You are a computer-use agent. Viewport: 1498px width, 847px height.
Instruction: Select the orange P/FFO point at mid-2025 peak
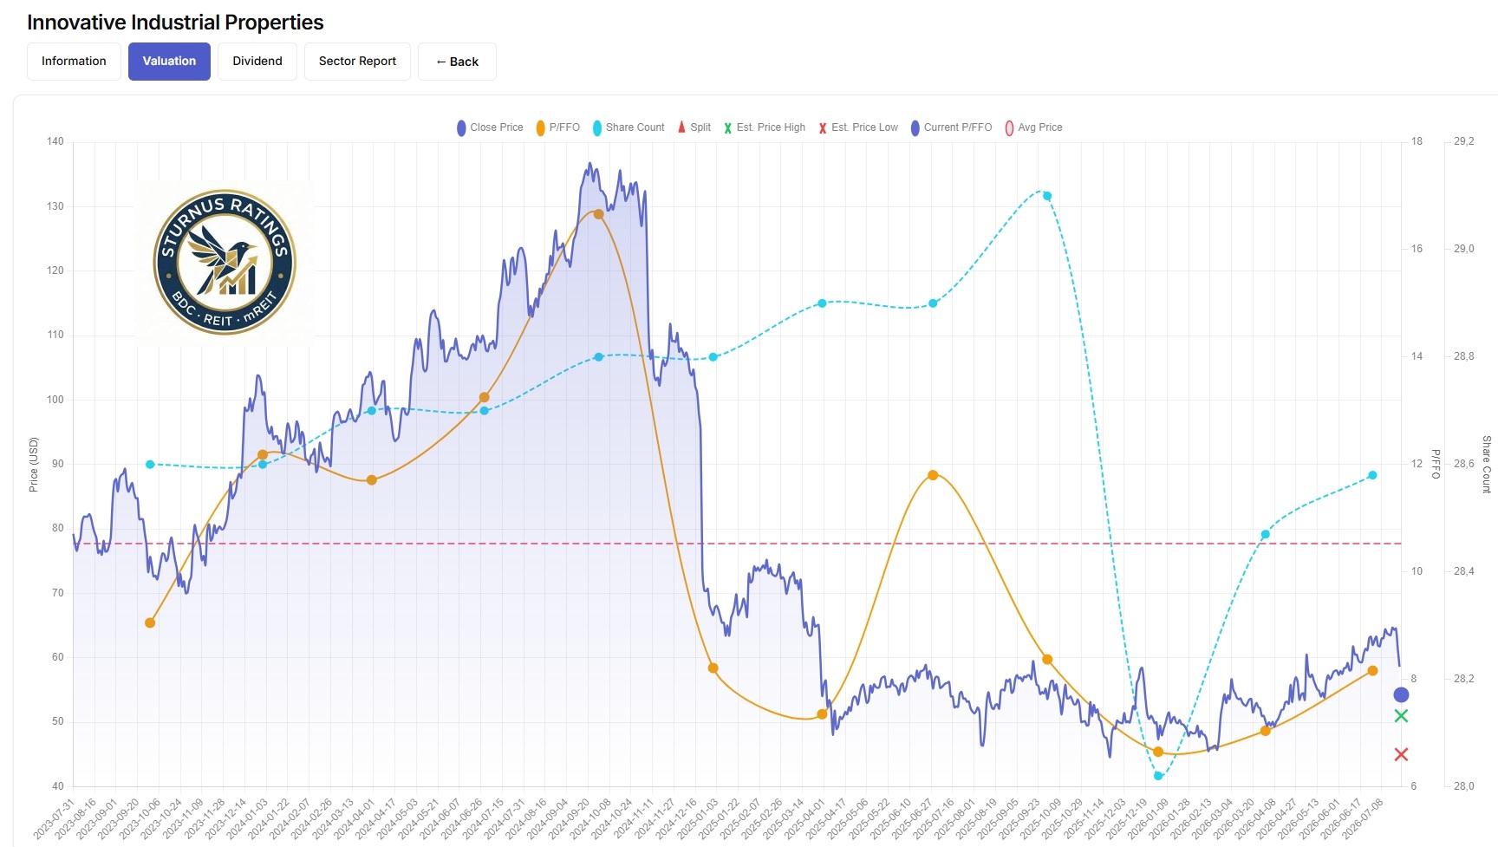(x=933, y=475)
